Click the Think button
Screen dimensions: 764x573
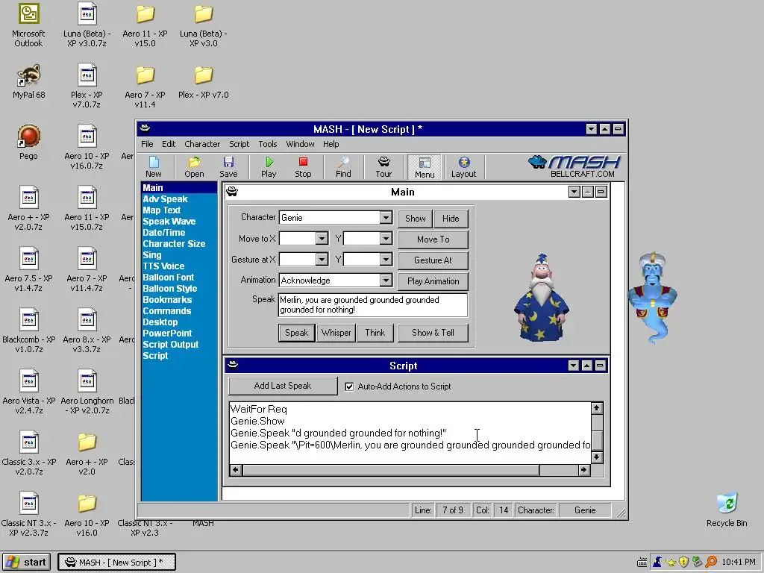(375, 334)
